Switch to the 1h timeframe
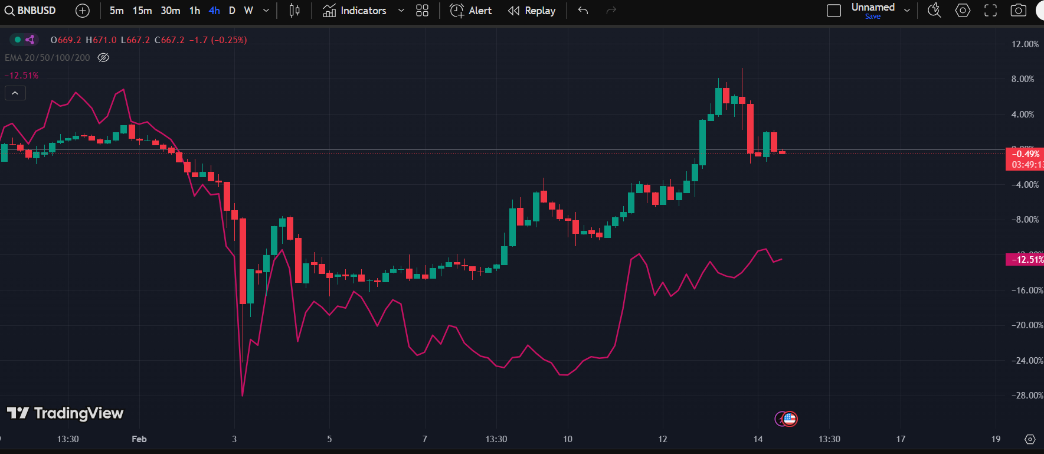Screen dimensions: 1044x454 (195, 11)
